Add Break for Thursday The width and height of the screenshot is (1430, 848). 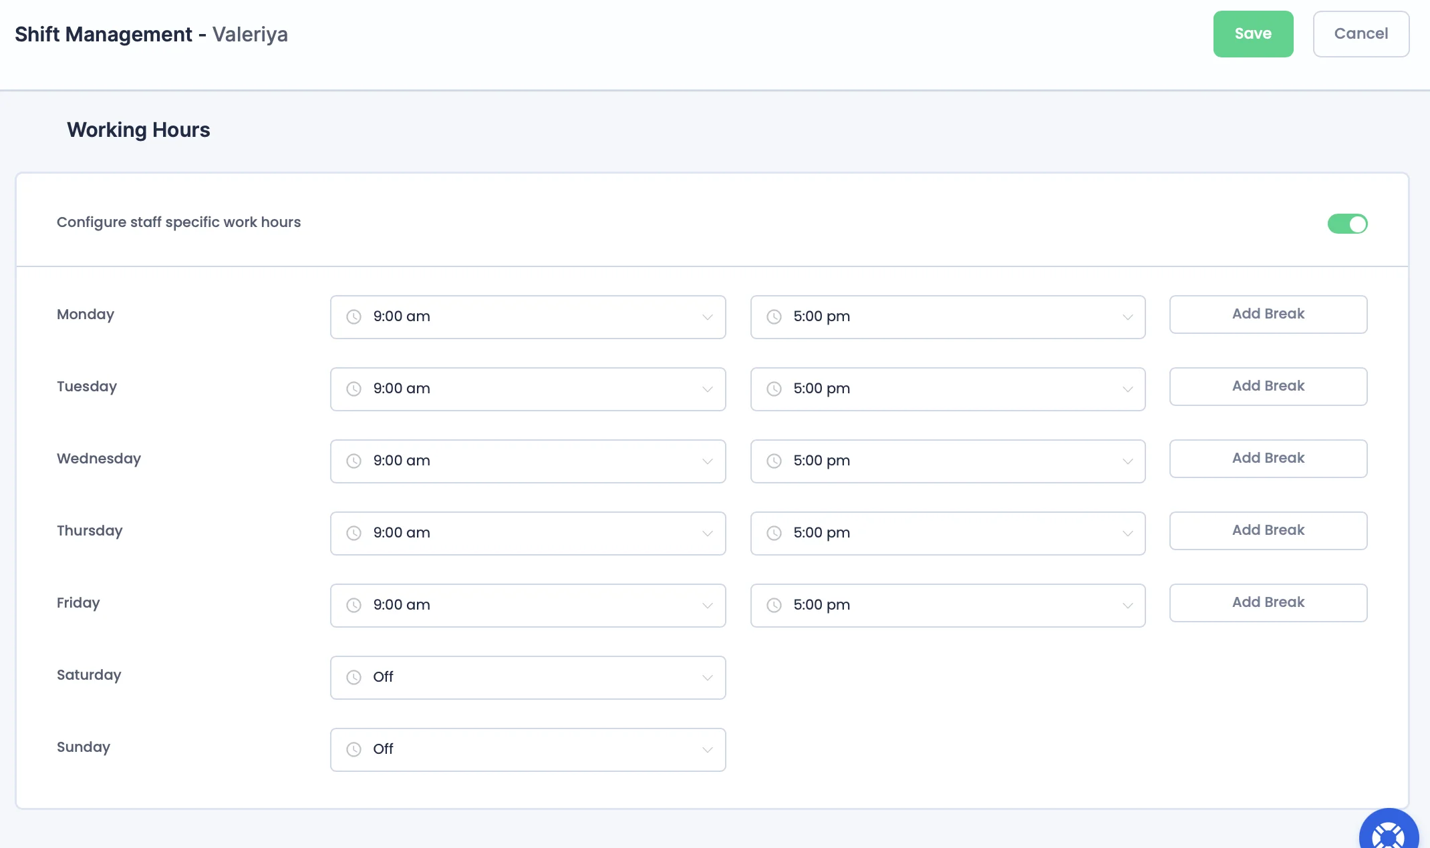click(x=1268, y=530)
